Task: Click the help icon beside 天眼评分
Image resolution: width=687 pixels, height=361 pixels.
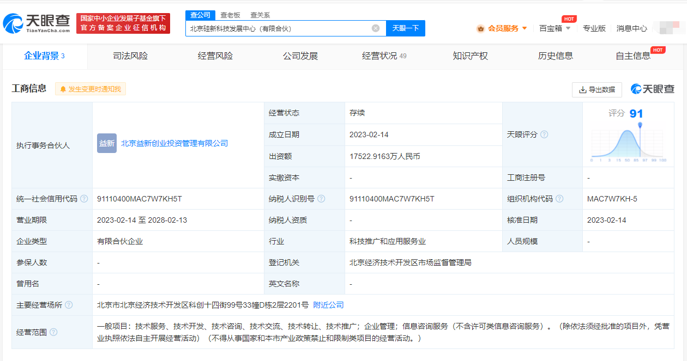Action: [x=544, y=134]
